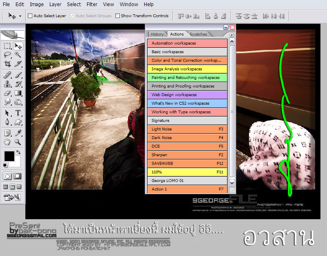Select the Dodge tool
Screen dimensions: 327x256
tap(18, 102)
